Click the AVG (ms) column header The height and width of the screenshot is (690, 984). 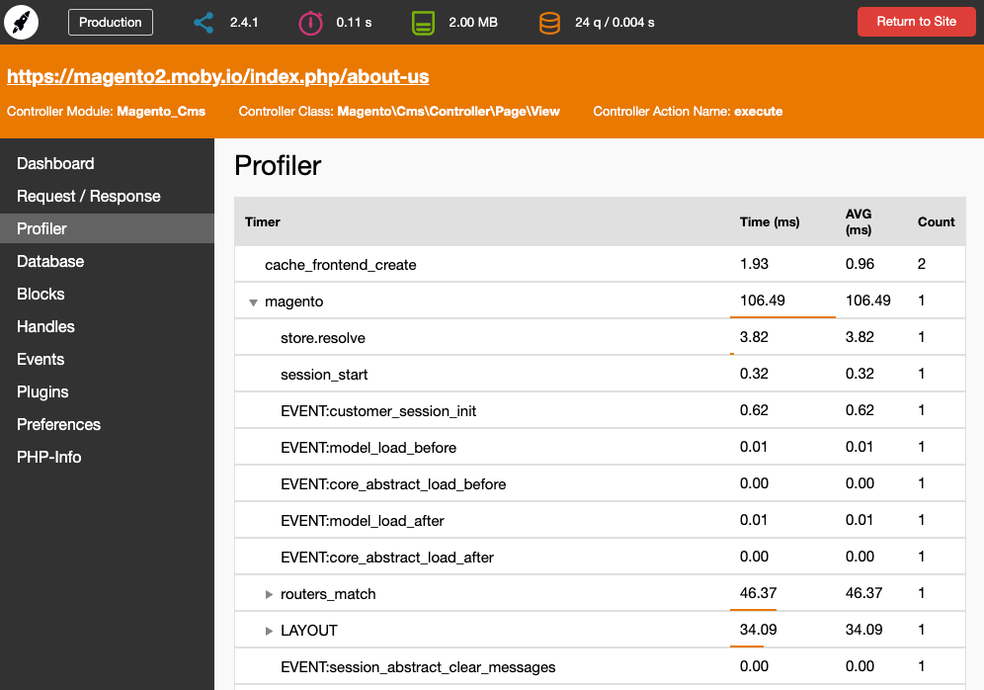coord(859,221)
